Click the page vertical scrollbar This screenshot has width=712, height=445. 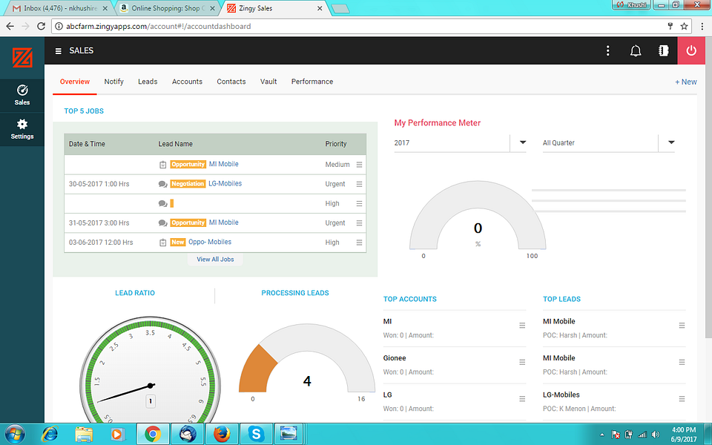(x=708, y=187)
